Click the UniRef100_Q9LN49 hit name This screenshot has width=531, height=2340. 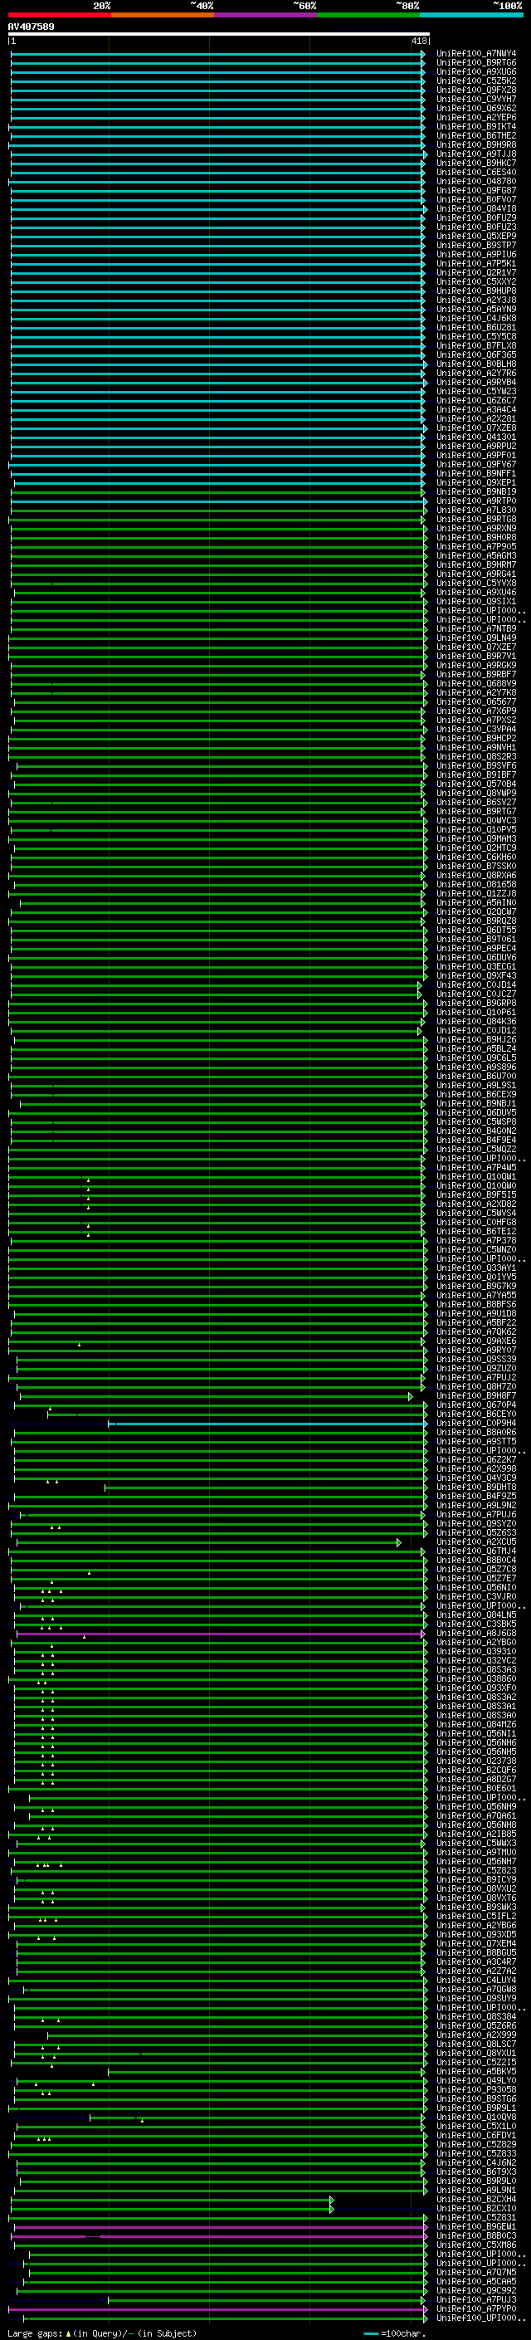tap(476, 638)
